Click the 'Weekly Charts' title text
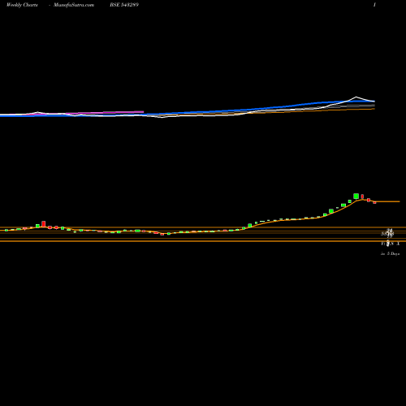This screenshot has height=406, width=406. 22,5
